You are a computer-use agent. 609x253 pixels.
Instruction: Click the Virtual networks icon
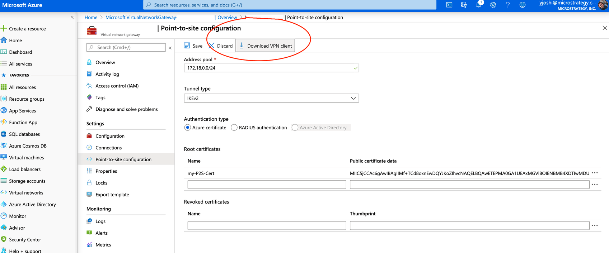4,192
